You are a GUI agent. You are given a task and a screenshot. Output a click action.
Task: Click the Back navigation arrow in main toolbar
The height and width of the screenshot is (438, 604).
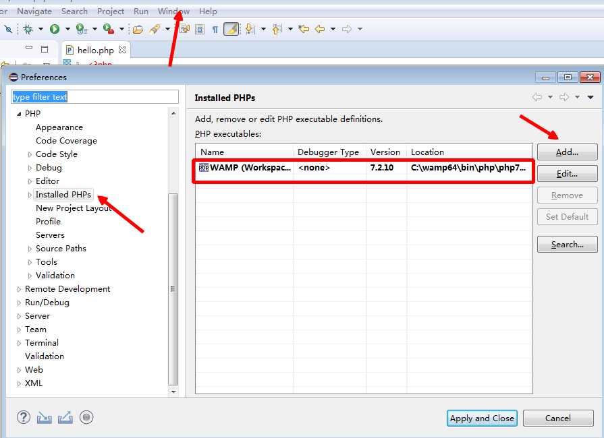[x=320, y=29]
